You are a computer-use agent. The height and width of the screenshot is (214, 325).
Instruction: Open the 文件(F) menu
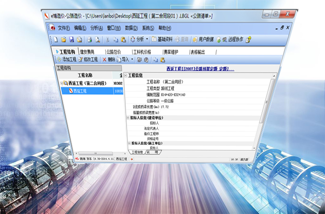[64, 28]
